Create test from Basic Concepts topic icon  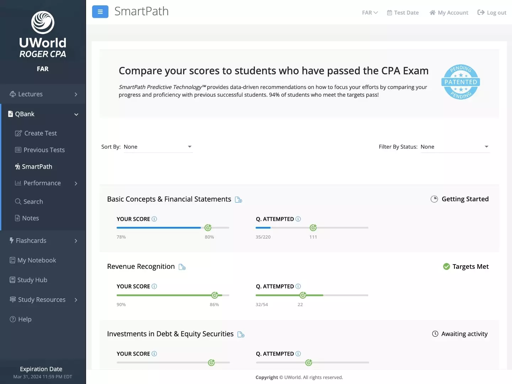tap(239, 200)
